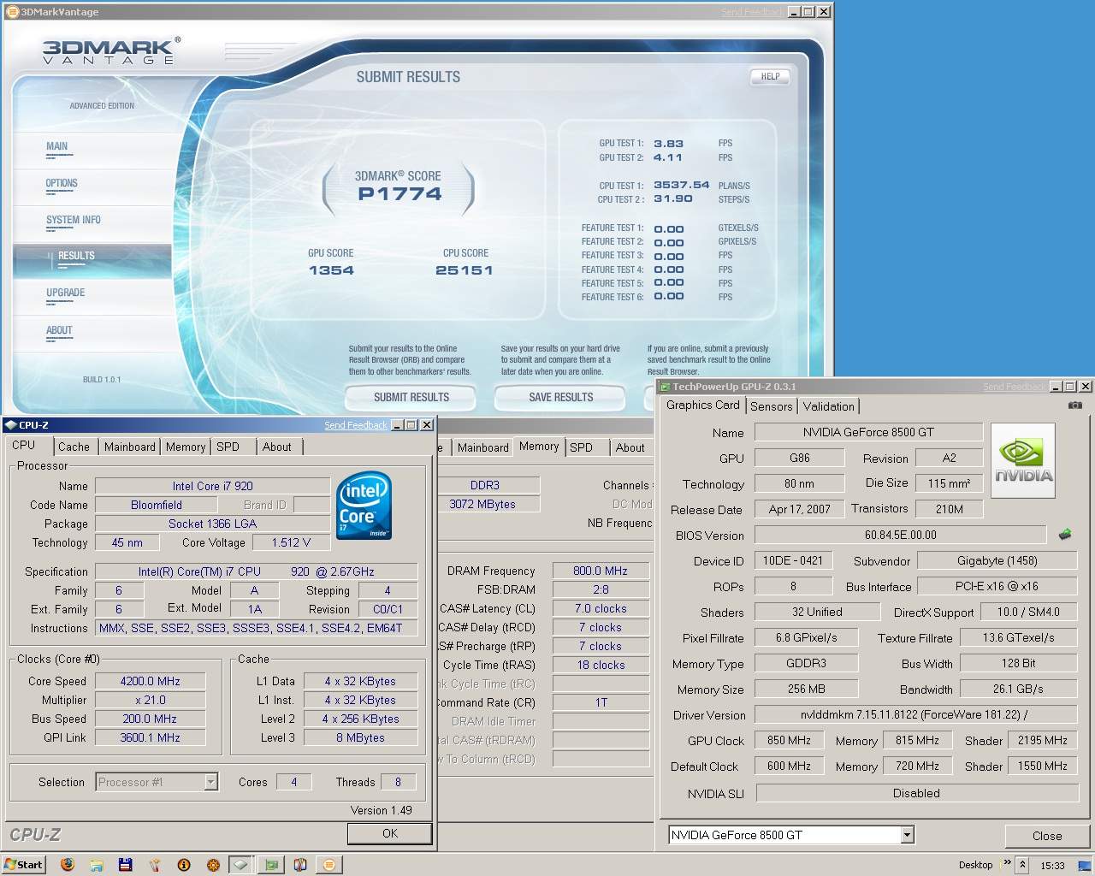Click the BIOS Version field 60.84.5E.00.00

(x=901, y=535)
